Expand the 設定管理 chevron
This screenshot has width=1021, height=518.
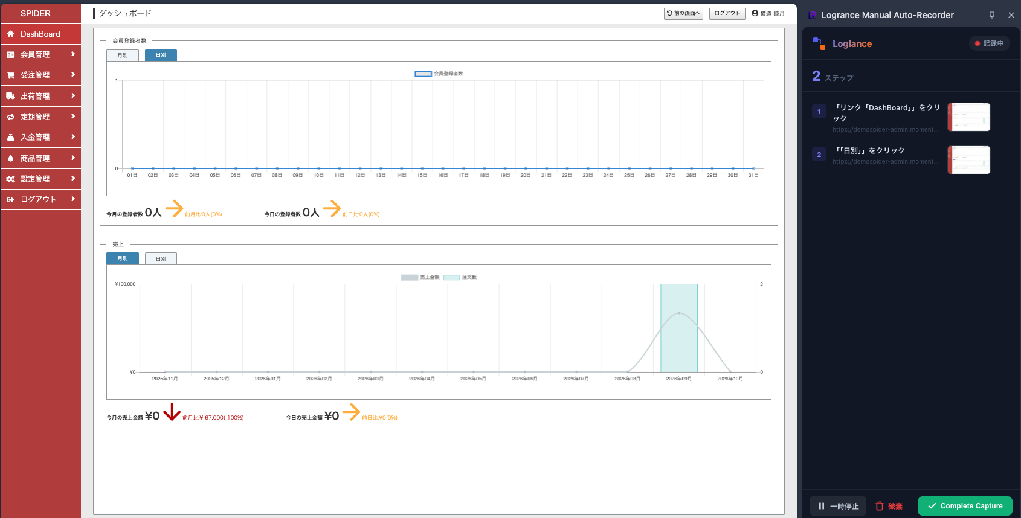coord(73,178)
